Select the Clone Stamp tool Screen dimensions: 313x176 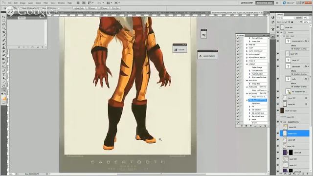tap(4, 48)
